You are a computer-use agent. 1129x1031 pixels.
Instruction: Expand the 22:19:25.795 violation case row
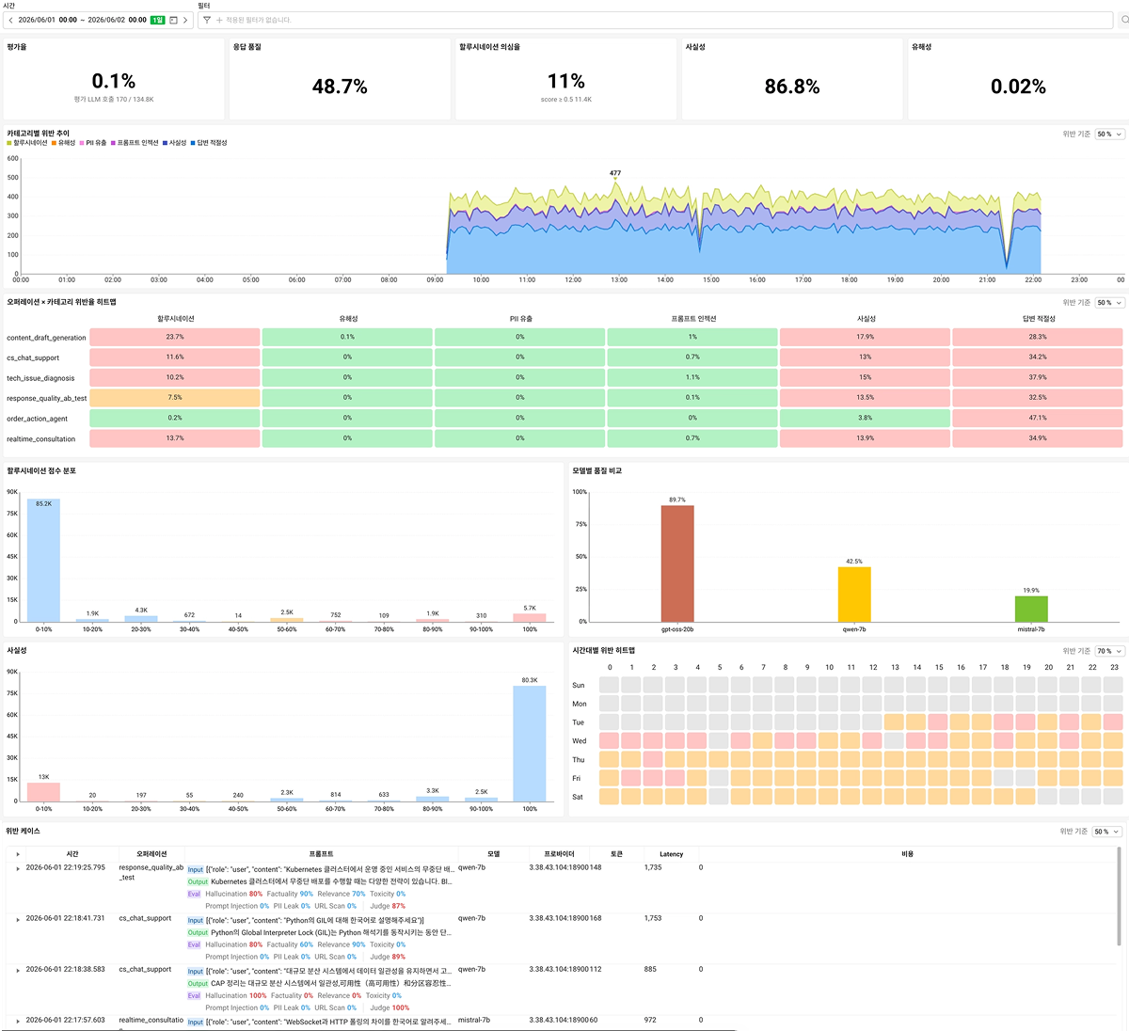(x=18, y=868)
